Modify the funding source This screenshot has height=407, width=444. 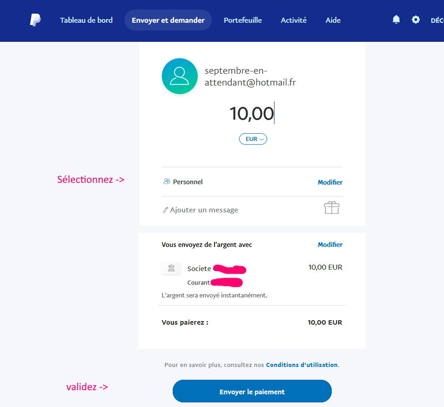tap(330, 245)
